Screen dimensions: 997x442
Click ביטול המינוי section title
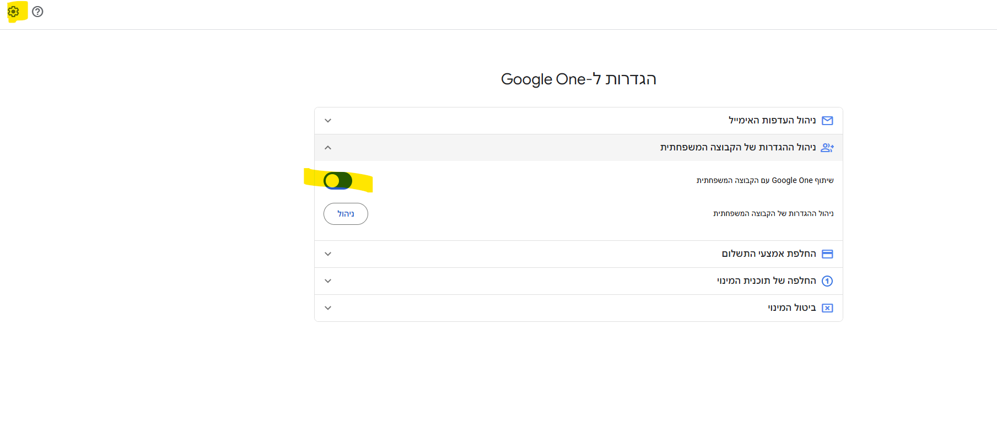791,308
